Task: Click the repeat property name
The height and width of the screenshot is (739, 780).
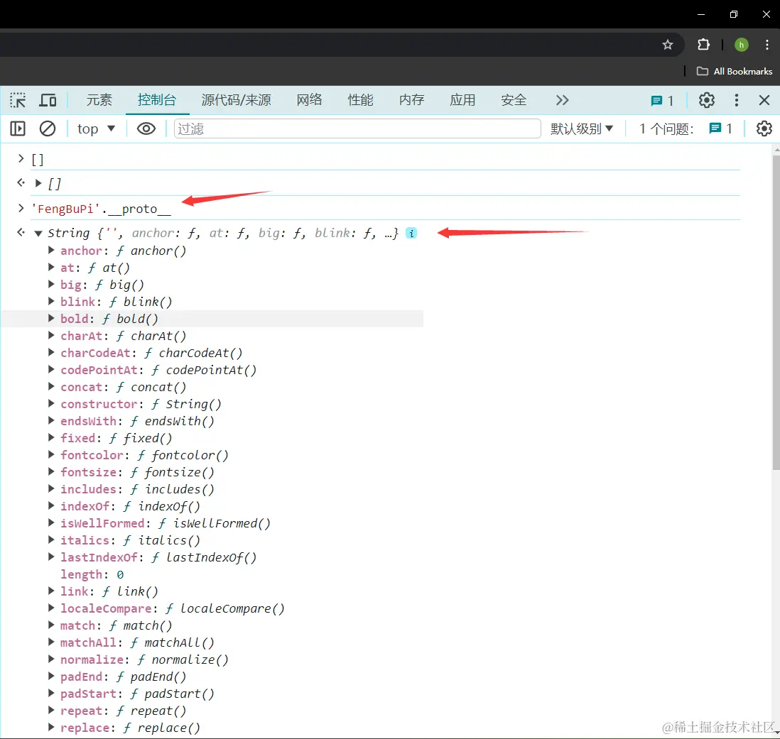Action: click(81, 711)
